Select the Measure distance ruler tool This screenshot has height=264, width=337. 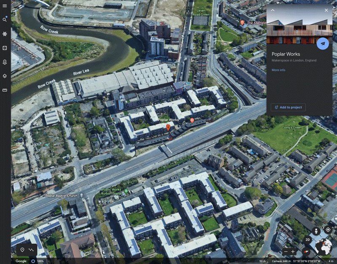pos(5,90)
